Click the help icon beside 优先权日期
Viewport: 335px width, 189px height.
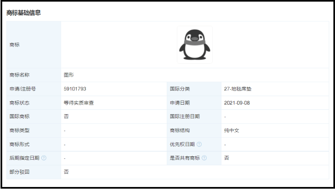[199, 144]
